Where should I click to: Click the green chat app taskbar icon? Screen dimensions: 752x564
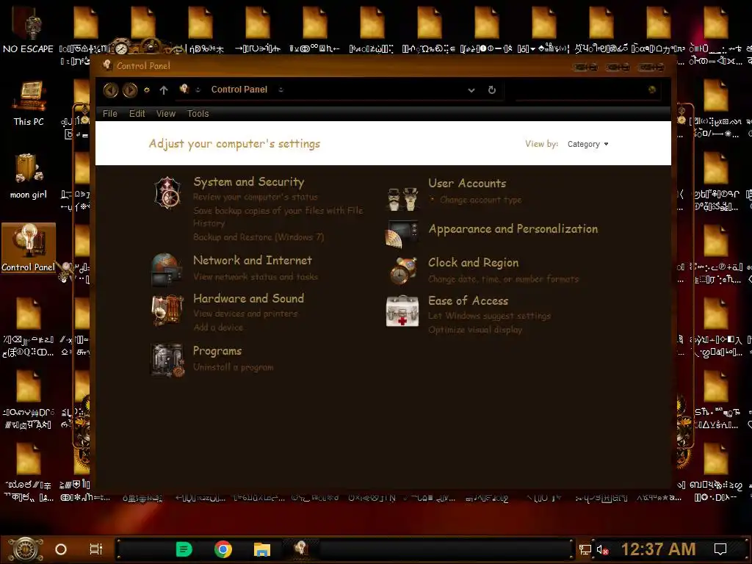coord(184,549)
